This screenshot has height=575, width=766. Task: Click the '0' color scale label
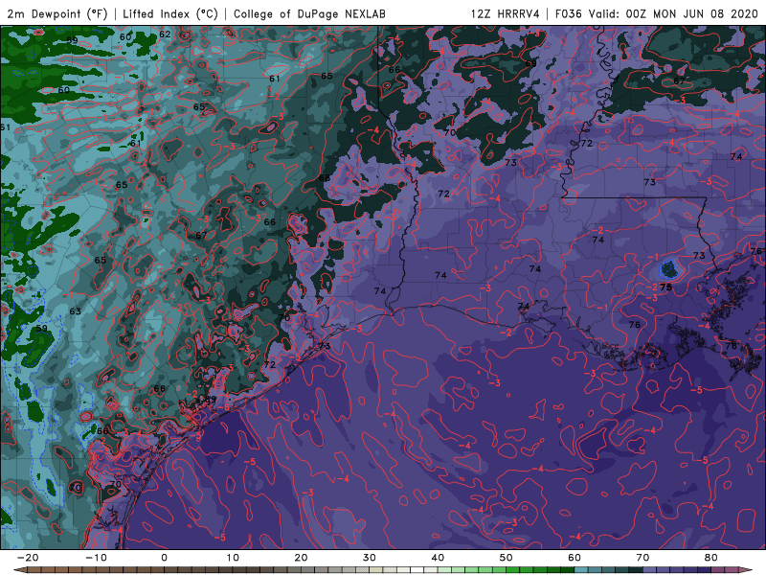click(x=164, y=558)
